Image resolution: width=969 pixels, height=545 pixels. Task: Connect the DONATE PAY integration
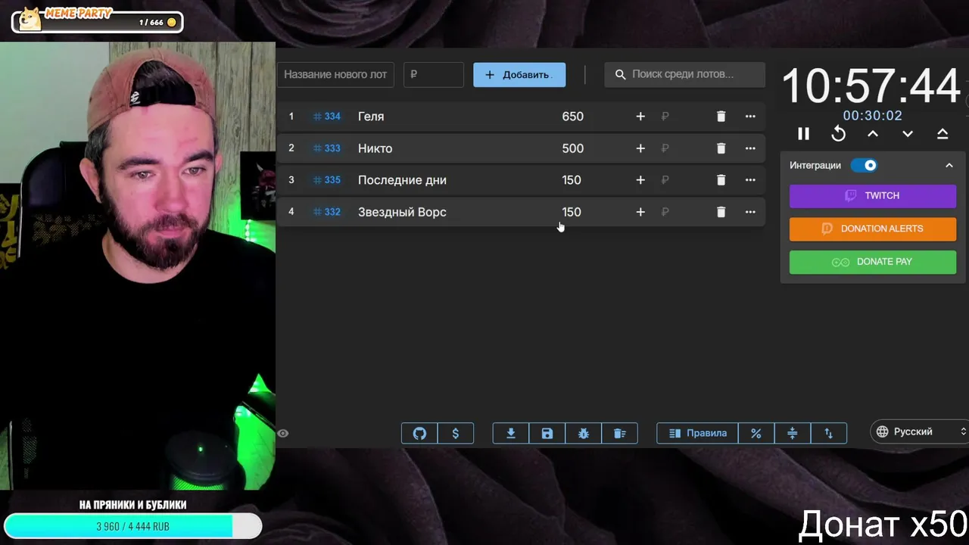point(873,262)
